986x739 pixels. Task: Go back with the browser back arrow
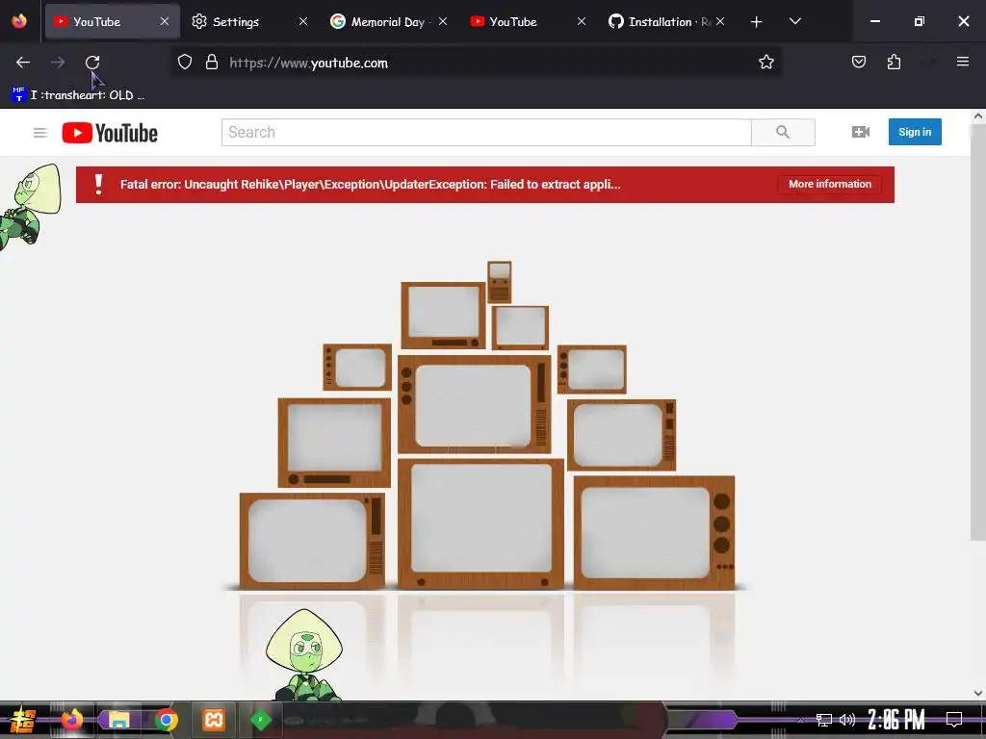(x=23, y=63)
